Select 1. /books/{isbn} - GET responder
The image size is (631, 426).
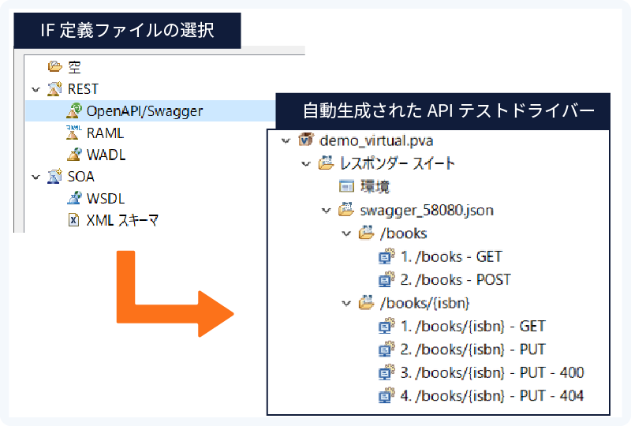tap(472, 326)
